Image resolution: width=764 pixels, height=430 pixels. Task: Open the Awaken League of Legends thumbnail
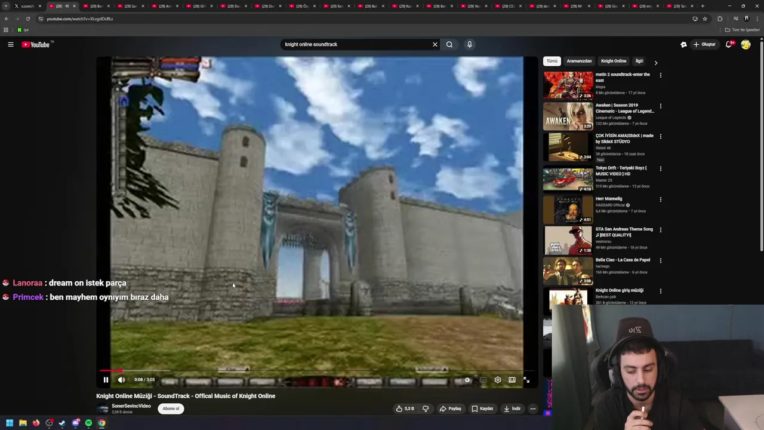coord(568,116)
